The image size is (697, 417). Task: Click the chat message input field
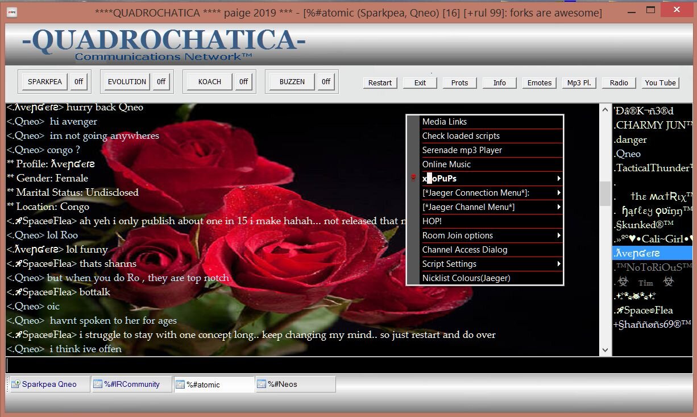click(x=301, y=365)
